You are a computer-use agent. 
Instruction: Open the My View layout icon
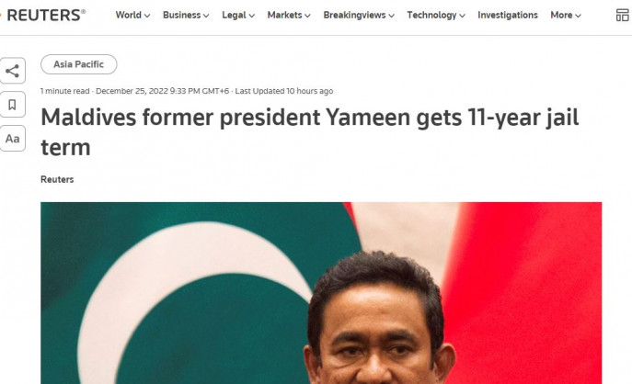point(623,16)
